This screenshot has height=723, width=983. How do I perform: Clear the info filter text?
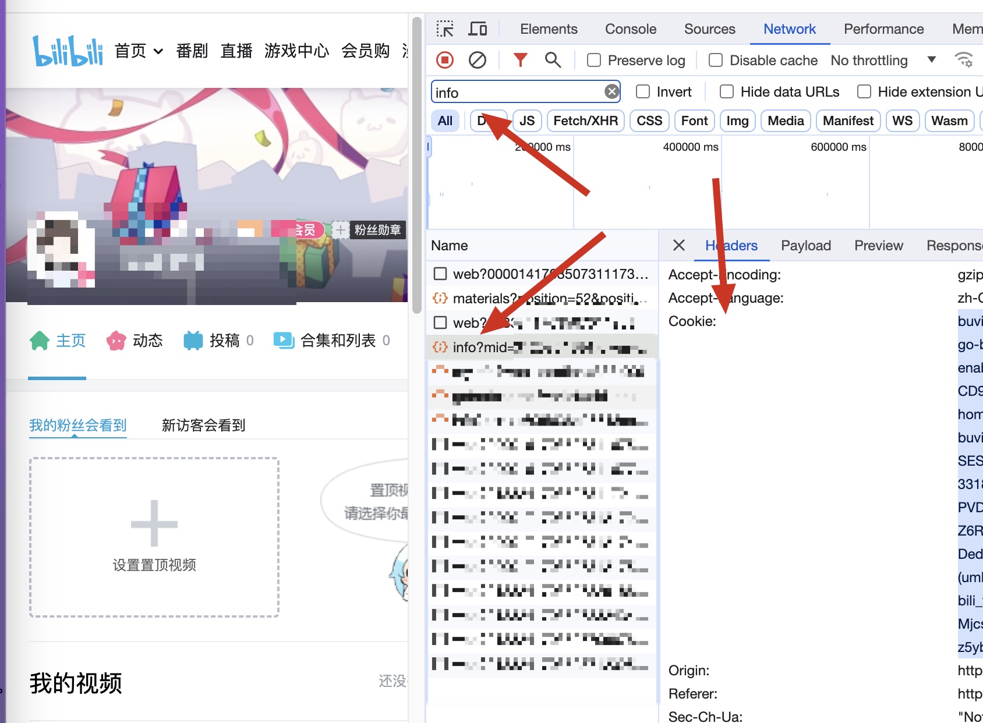tap(611, 91)
